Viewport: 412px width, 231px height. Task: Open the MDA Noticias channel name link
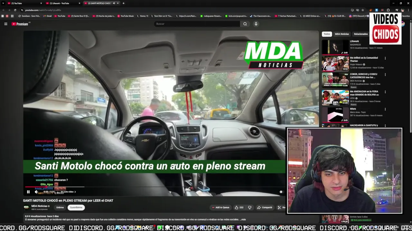(39, 206)
